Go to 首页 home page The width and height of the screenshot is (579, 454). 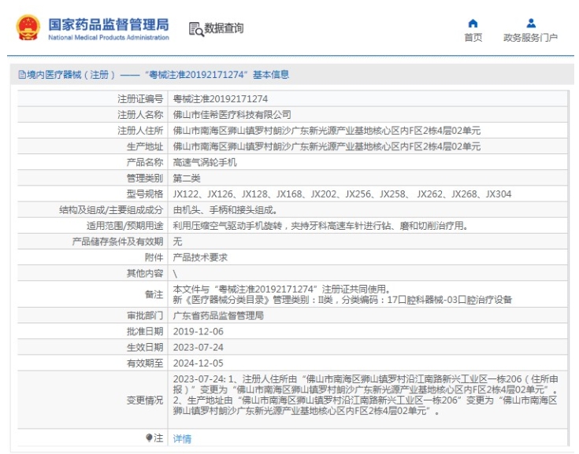coord(473,38)
